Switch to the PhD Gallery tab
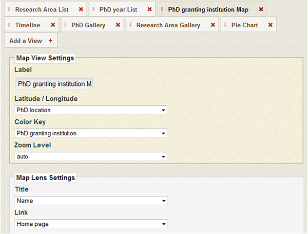Screen dimensions: 308x234 [x=89, y=25]
